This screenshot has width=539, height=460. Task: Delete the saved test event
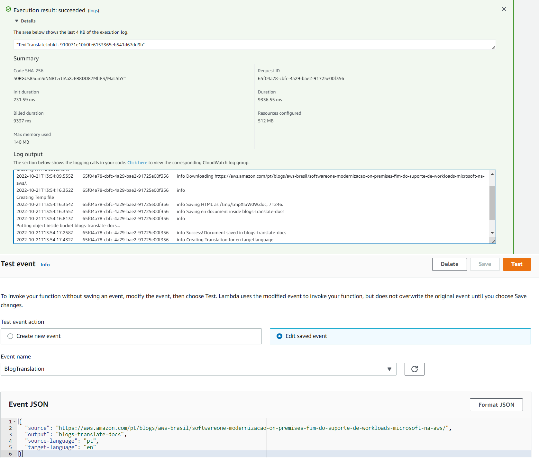pos(449,264)
